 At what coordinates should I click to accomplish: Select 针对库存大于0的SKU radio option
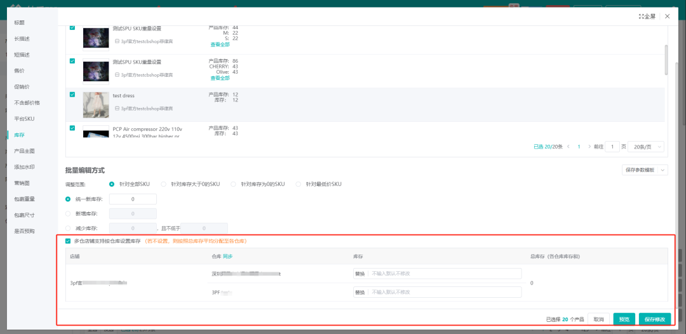tap(164, 184)
